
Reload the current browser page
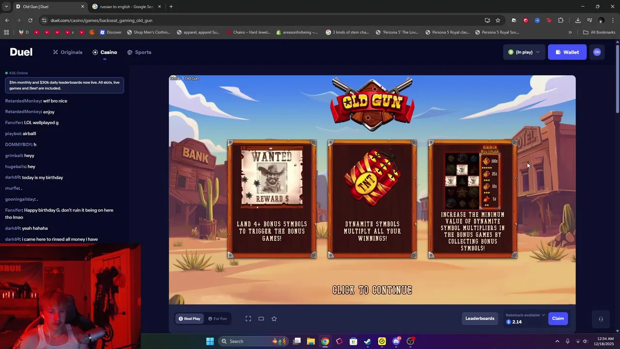(x=30, y=20)
